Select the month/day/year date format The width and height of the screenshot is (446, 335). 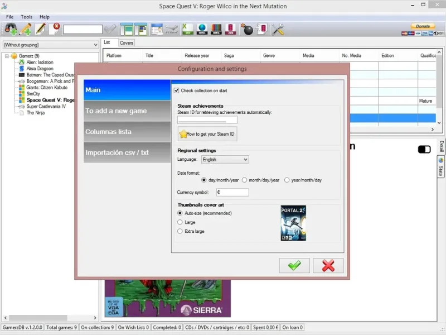coord(244,180)
